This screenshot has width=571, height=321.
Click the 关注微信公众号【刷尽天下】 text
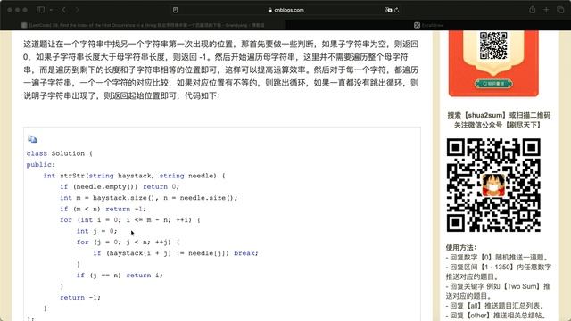[x=498, y=125]
